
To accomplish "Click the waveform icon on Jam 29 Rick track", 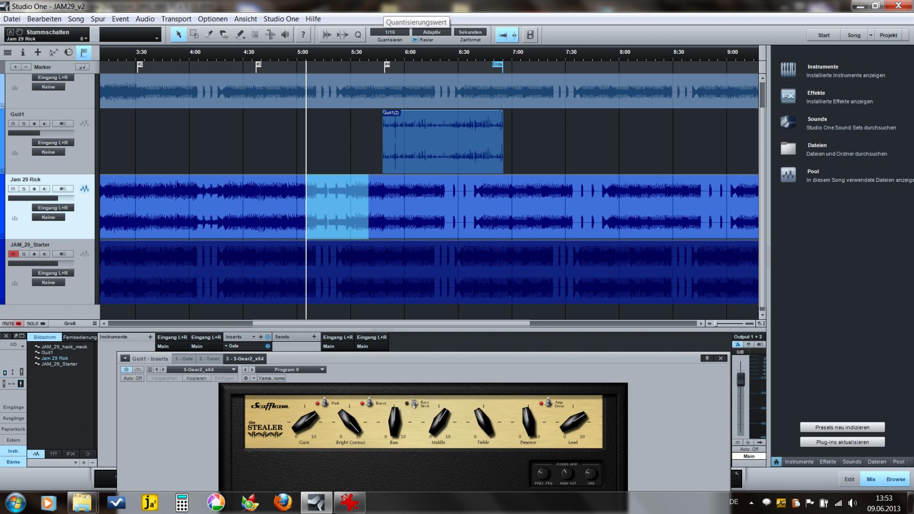I will tap(84, 189).
